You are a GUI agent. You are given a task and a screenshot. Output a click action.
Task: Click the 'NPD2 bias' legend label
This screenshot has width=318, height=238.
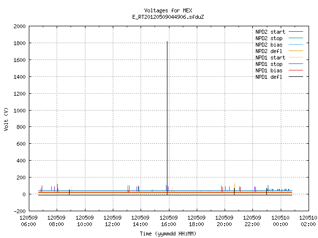tap(269, 45)
